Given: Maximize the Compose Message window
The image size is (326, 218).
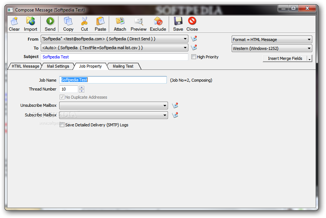Looking at the screenshot, I should point(293,8).
